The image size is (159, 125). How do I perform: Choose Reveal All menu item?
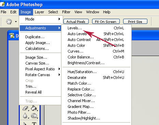41,92
